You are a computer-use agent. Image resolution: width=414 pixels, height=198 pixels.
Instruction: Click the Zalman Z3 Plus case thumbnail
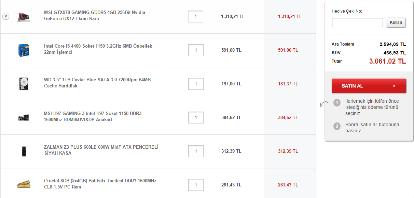point(24,151)
